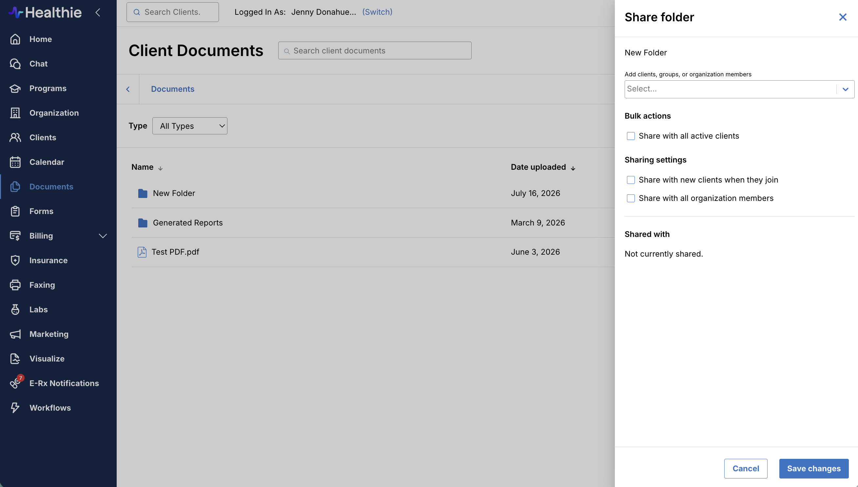The image size is (858, 487).
Task: Click the Documents breadcrumb link
Action: (172, 89)
